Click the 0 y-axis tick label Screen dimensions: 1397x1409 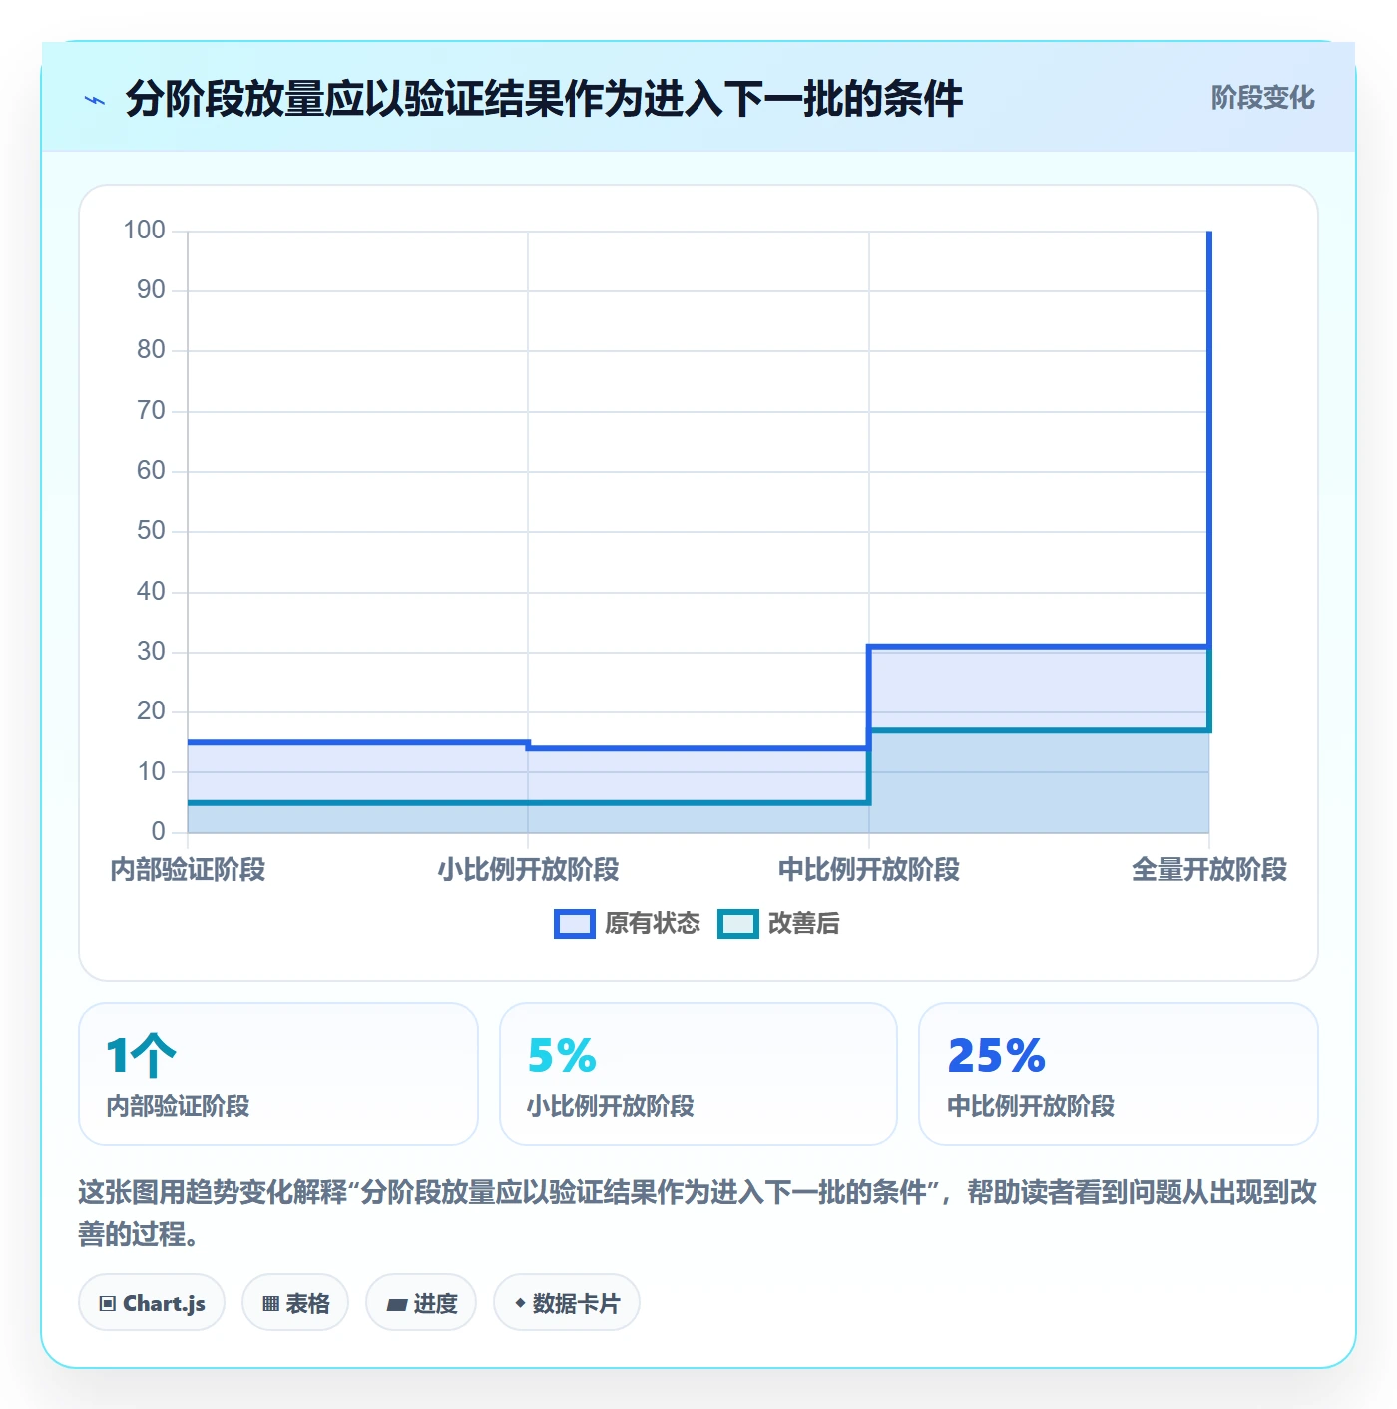(158, 832)
